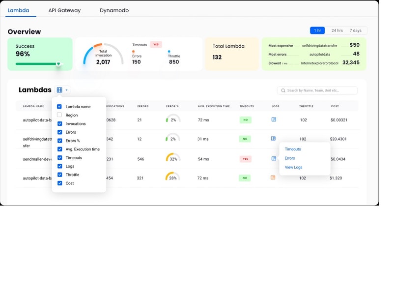395x295 pixels.
Task: Click the View Logs menu option
Action: (294, 167)
